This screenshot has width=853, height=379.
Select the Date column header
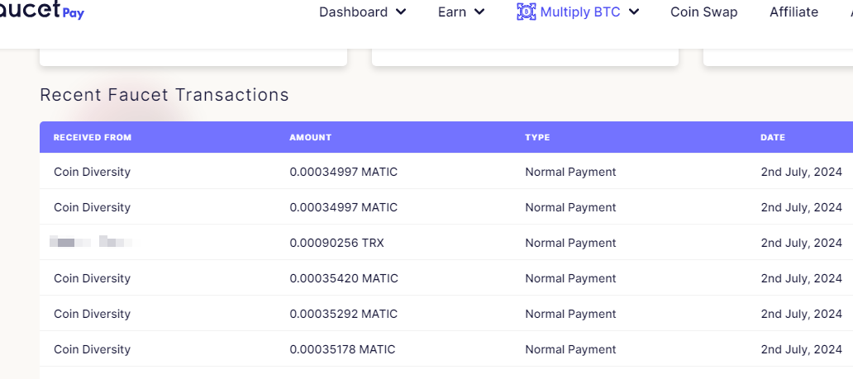tap(773, 137)
